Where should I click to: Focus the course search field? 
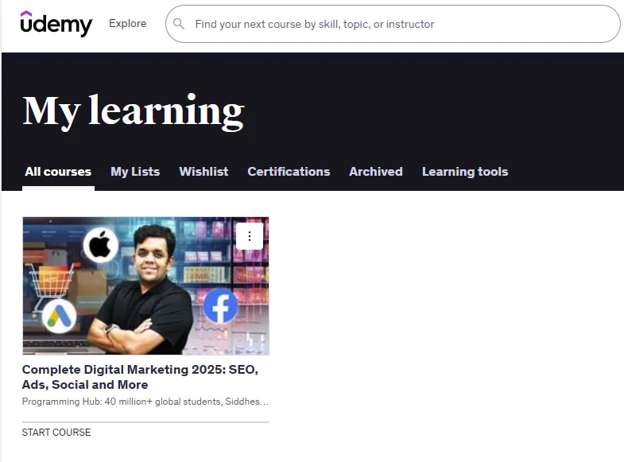393,24
